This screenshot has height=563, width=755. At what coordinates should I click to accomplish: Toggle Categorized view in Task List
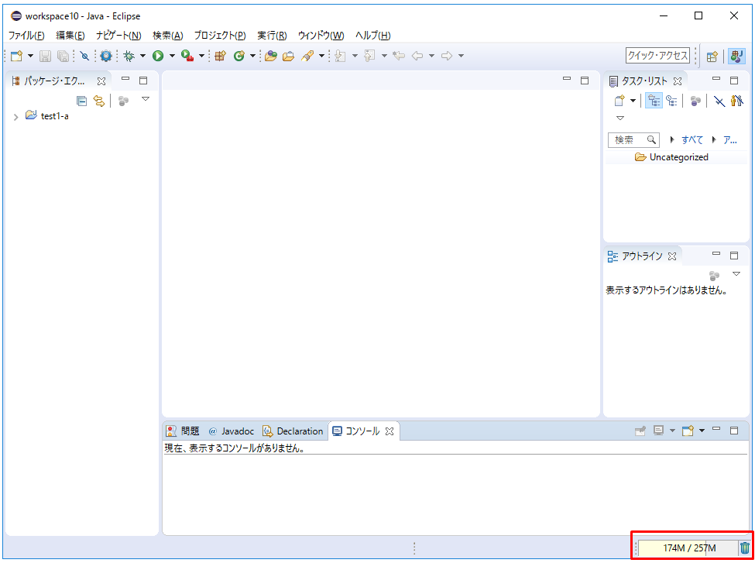[654, 101]
